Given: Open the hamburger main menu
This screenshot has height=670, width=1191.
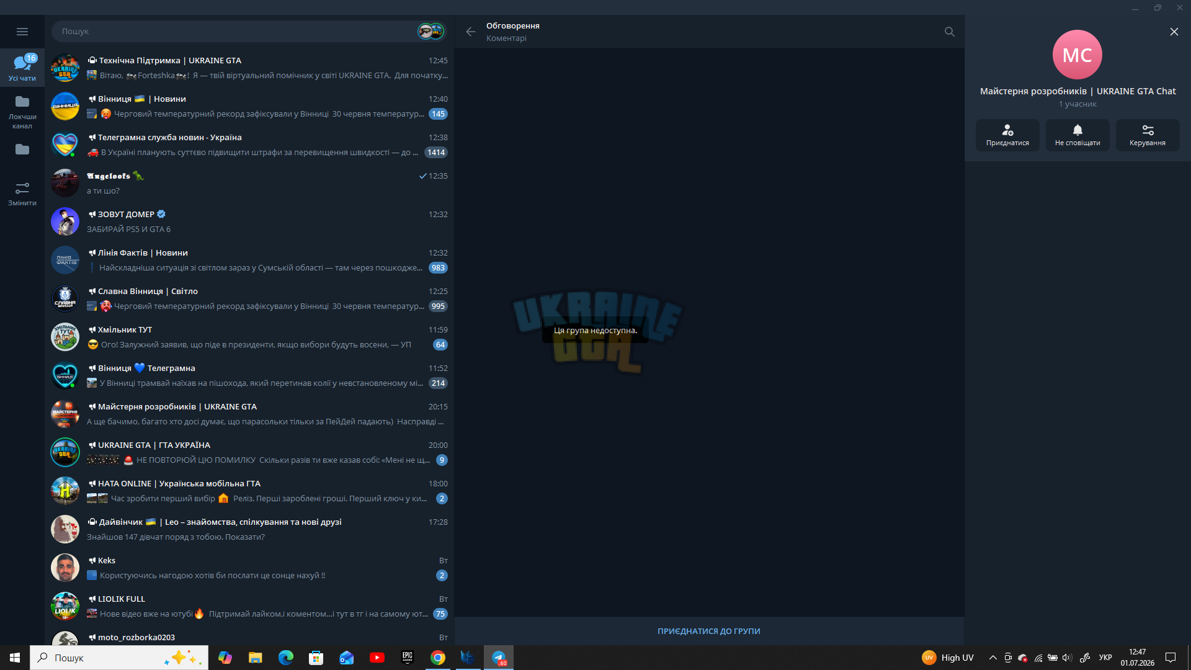Looking at the screenshot, I should [22, 32].
